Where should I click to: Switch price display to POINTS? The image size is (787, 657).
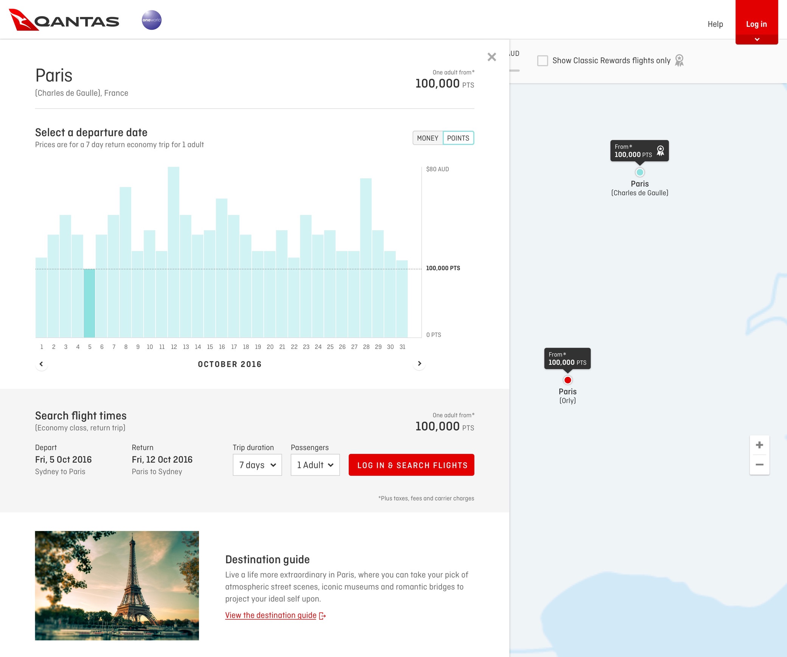458,138
